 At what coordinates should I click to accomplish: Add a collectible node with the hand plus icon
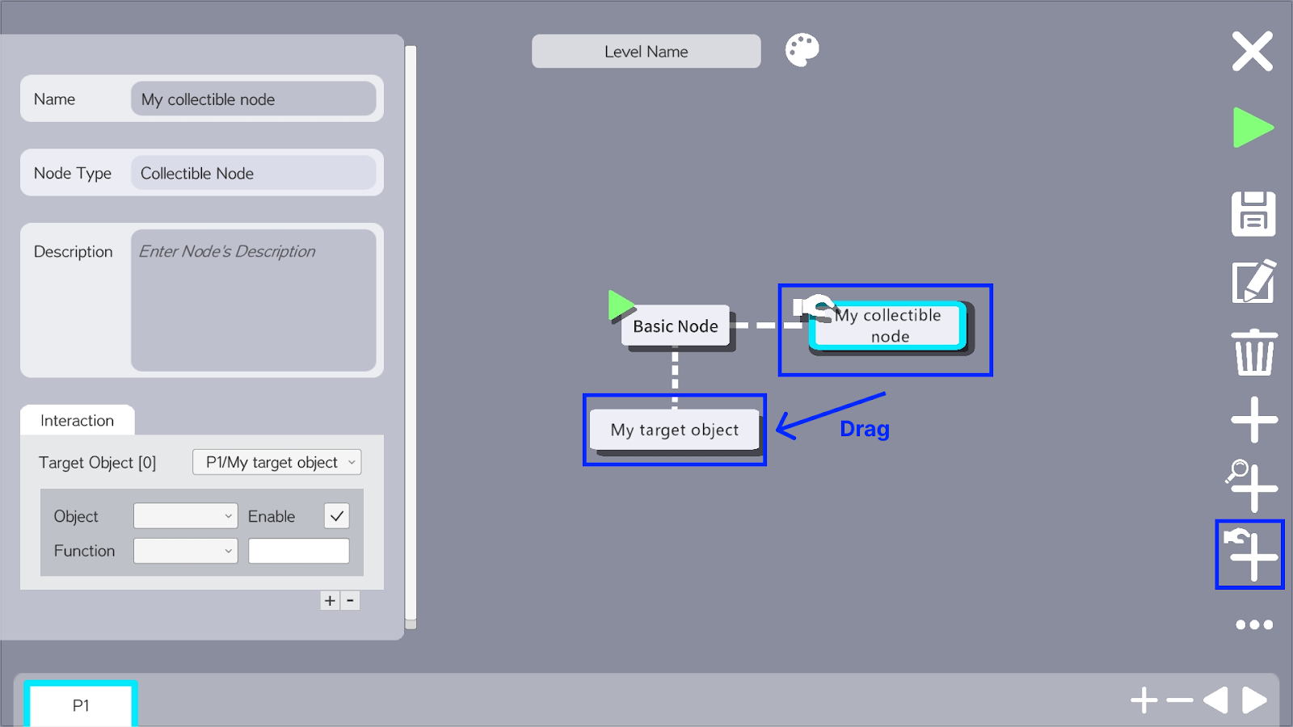(x=1251, y=554)
